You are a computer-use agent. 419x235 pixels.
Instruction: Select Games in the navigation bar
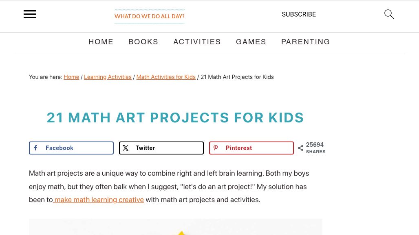pos(251,42)
